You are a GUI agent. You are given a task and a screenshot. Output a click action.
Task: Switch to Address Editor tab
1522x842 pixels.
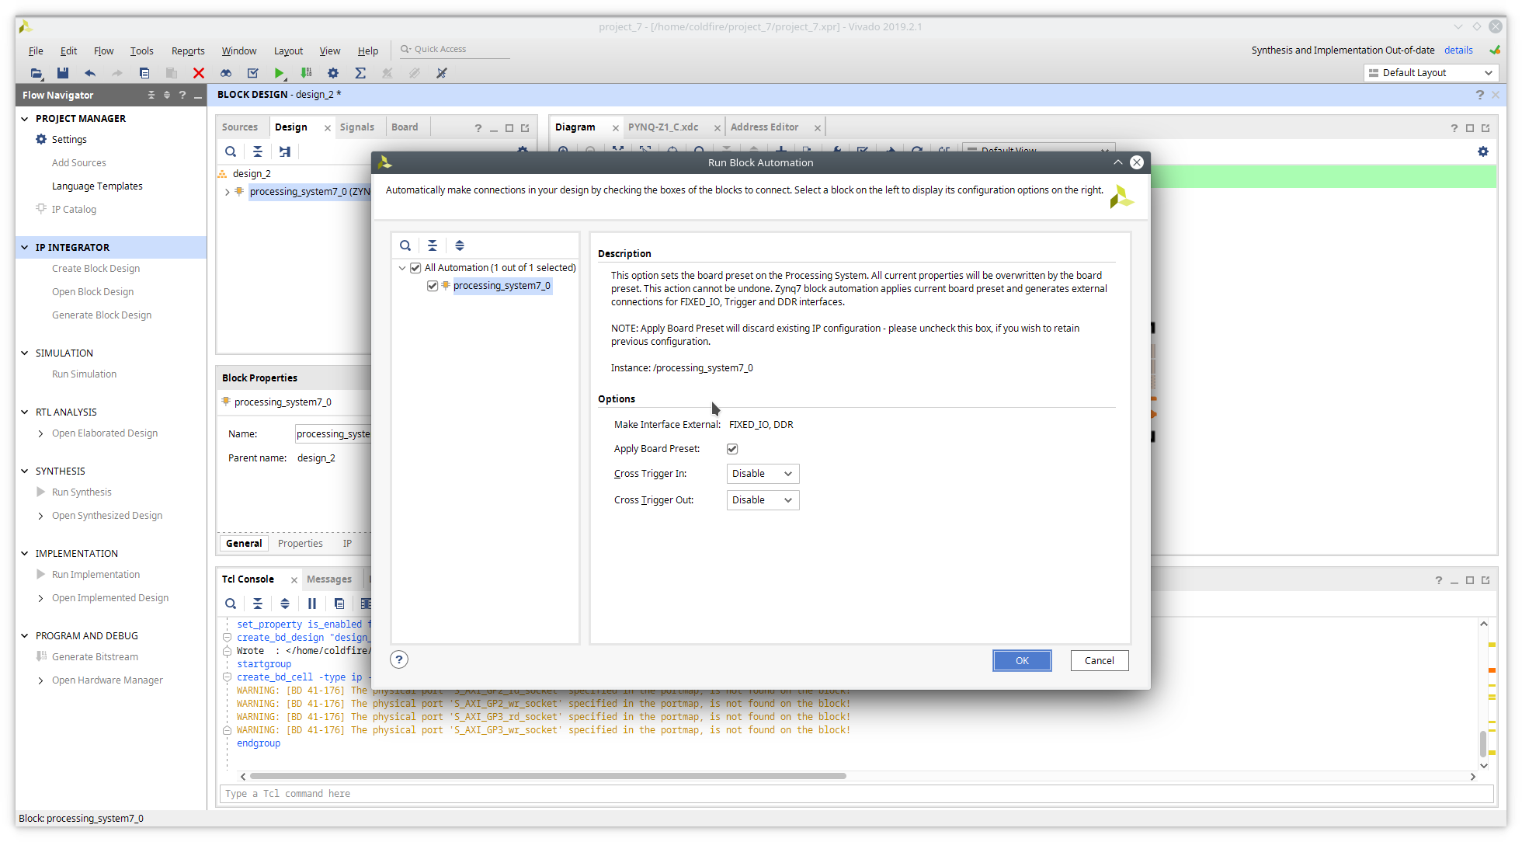pyautogui.click(x=764, y=127)
